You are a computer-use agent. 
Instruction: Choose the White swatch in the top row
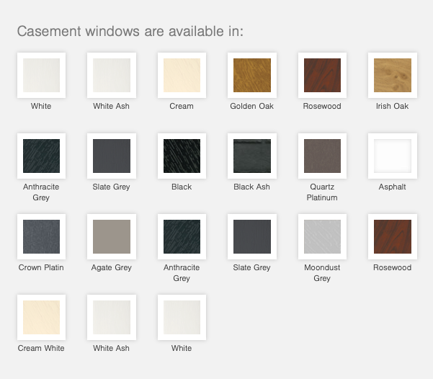point(41,75)
